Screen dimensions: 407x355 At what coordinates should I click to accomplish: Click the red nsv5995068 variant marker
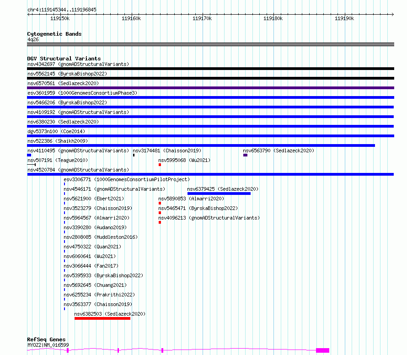click(160, 165)
